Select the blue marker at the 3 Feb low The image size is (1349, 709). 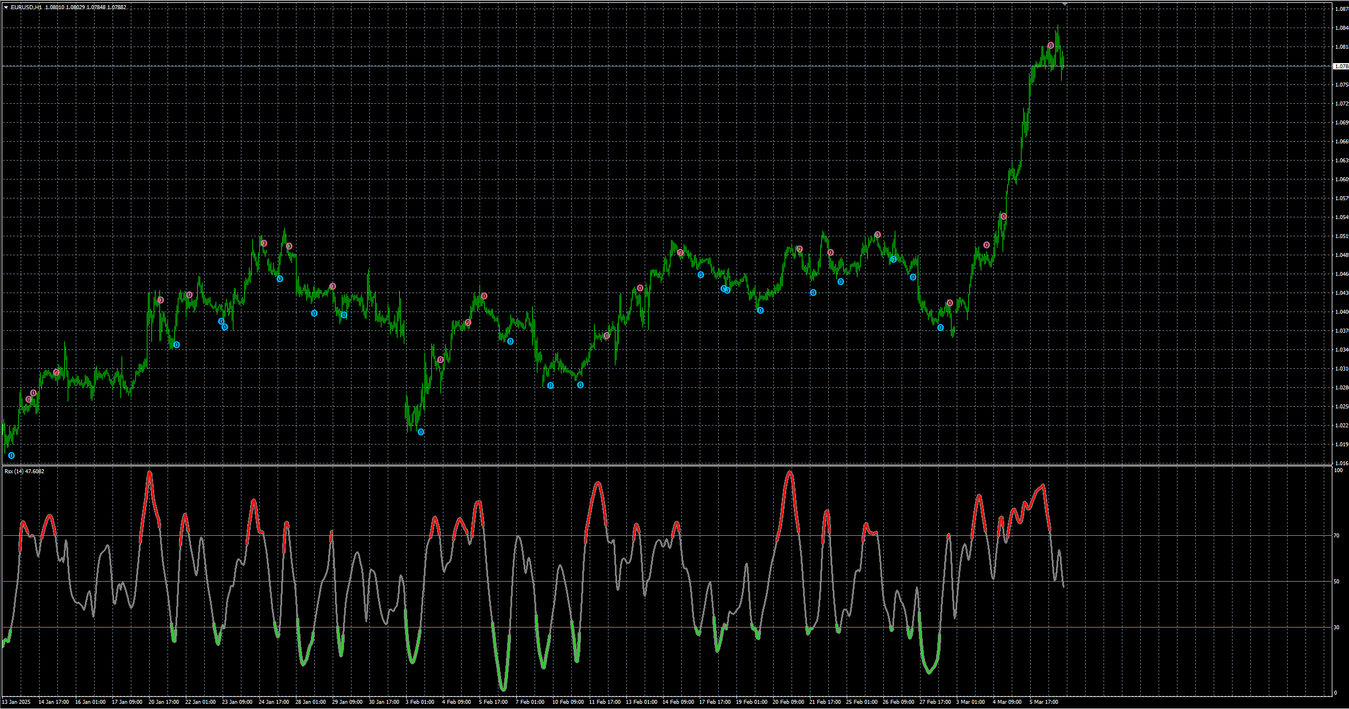(x=421, y=432)
